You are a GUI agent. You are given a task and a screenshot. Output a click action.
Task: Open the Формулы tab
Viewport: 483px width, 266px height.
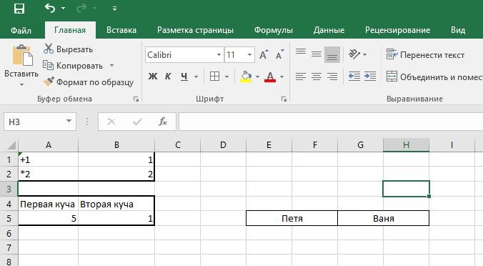click(x=273, y=30)
